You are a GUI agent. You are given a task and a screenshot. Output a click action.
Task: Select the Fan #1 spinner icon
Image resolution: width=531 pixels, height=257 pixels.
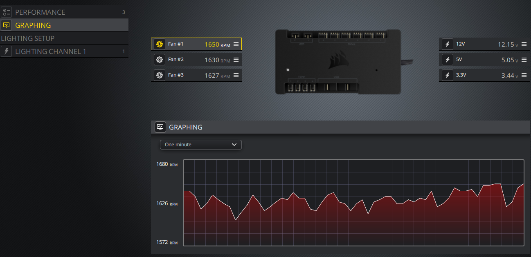(159, 44)
